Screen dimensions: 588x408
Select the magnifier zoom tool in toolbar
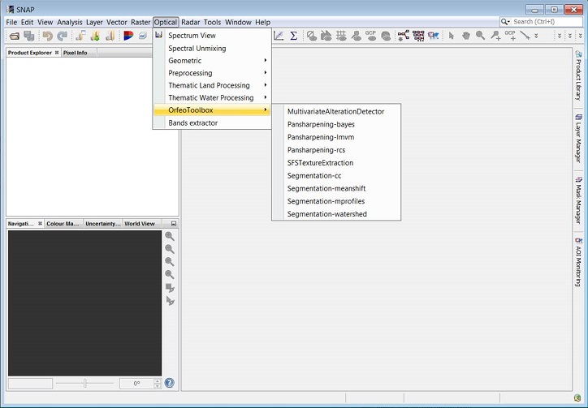point(480,36)
